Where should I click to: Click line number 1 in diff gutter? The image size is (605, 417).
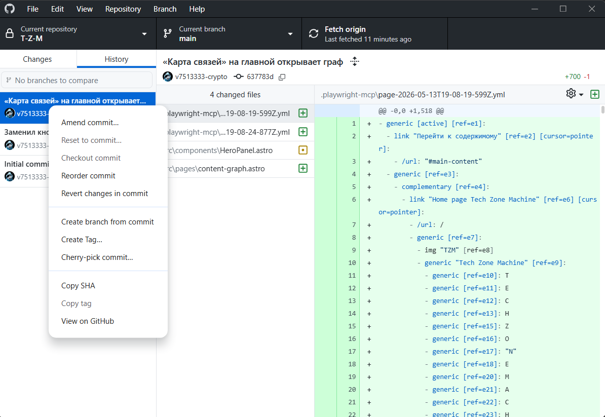click(354, 124)
